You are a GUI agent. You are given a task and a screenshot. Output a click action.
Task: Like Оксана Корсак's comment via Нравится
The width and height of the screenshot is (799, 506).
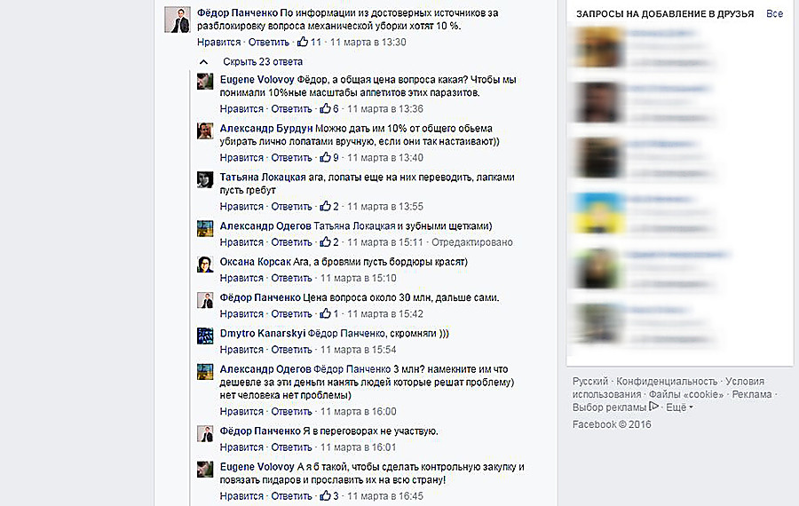click(241, 278)
